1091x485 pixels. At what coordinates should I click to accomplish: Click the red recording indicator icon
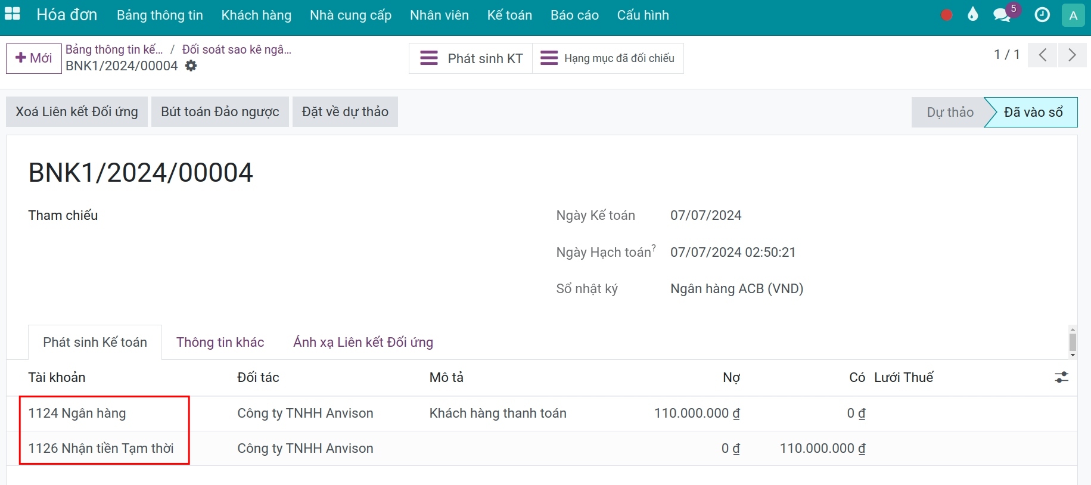[x=946, y=15]
